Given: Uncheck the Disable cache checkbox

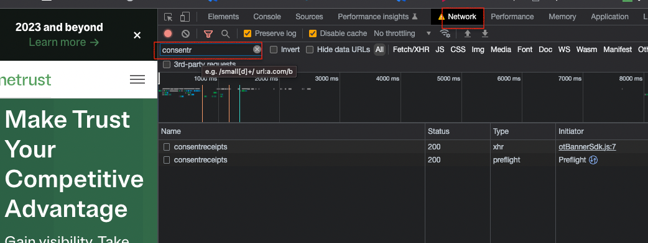Looking at the screenshot, I should [x=313, y=33].
